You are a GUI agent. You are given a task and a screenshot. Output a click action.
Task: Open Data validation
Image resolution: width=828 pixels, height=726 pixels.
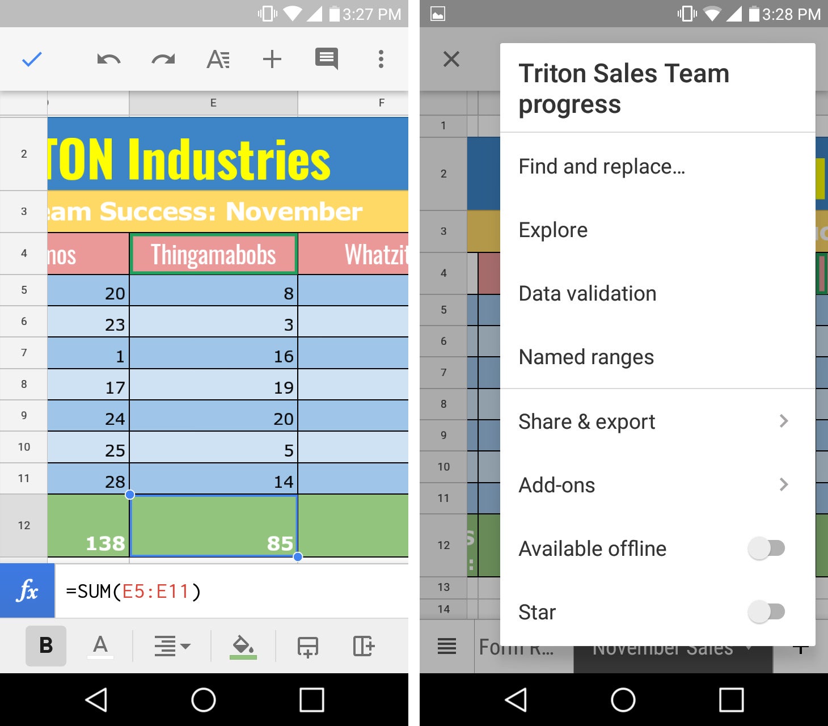tap(658, 293)
